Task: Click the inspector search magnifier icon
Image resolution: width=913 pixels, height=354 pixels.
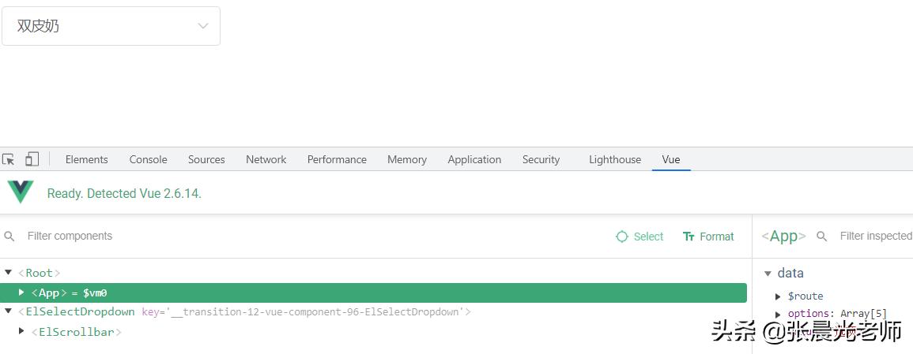Action: 822,237
